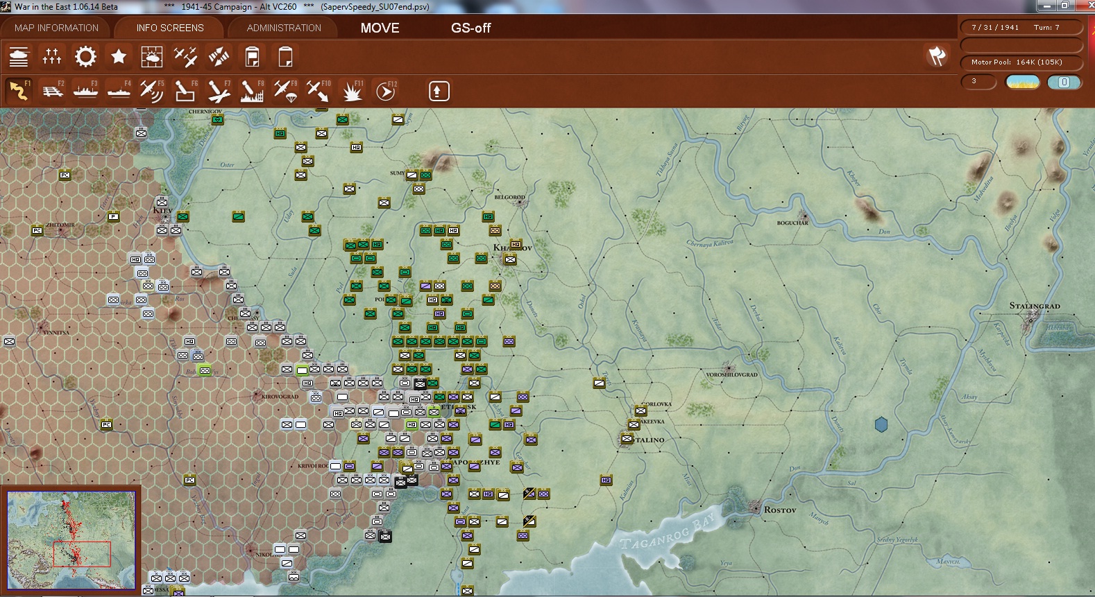Click the crossed striped arrows icon
Screen dimensions: 1095x597
pyautogui.click(x=219, y=56)
